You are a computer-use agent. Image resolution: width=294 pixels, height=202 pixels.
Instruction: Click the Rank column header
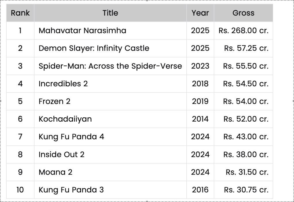pyautogui.click(x=20, y=13)
